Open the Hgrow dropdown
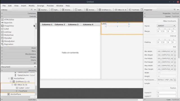Viewport: 180px width, 101px height. 166,26
